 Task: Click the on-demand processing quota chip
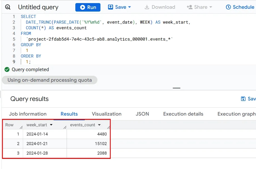coord(50,80)
